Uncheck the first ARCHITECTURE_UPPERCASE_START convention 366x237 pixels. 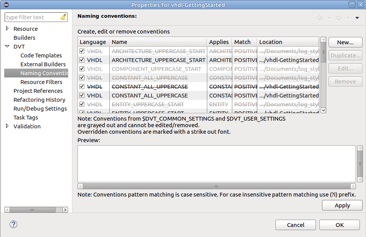(x=82, y=51)
